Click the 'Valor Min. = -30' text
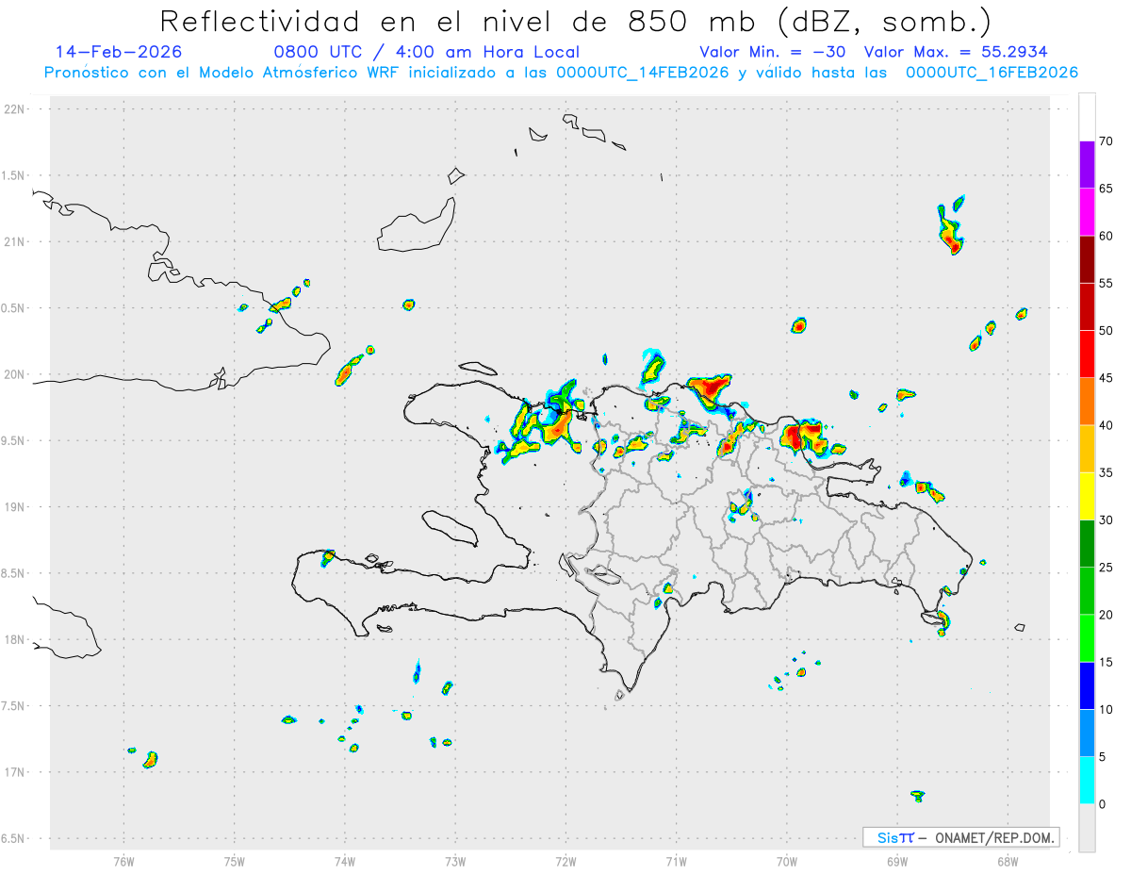 772,52
